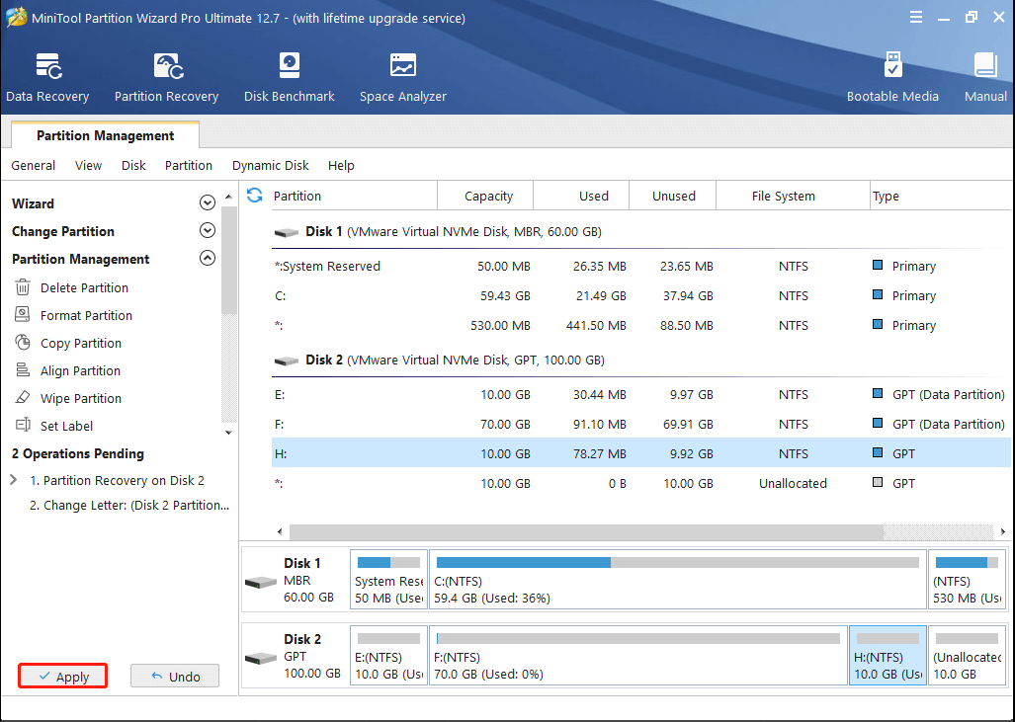Select the H: partition row

640,453
